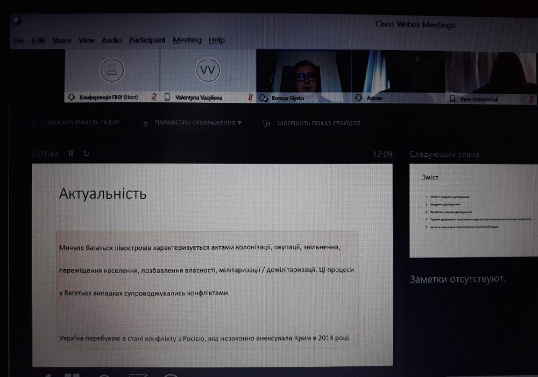This screenshot has width=538, height=377.
Task: Pause the presentation timer
Action: pos(70,153)
